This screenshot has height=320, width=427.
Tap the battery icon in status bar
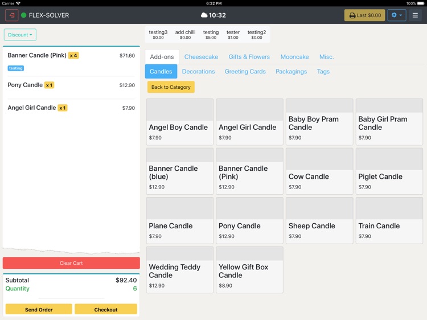click(x=421, y=3)
